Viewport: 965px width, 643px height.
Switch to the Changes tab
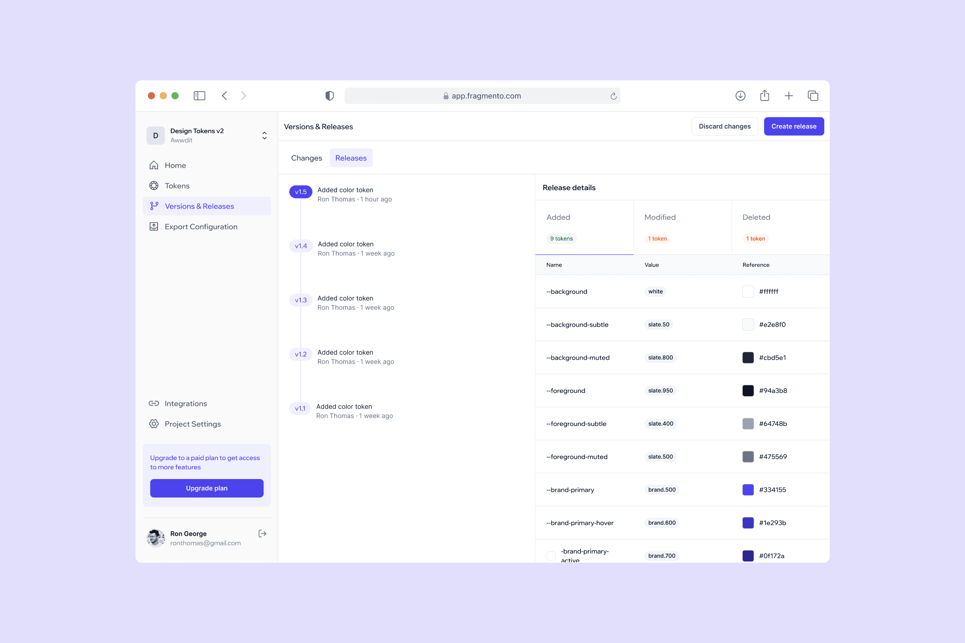306,158
